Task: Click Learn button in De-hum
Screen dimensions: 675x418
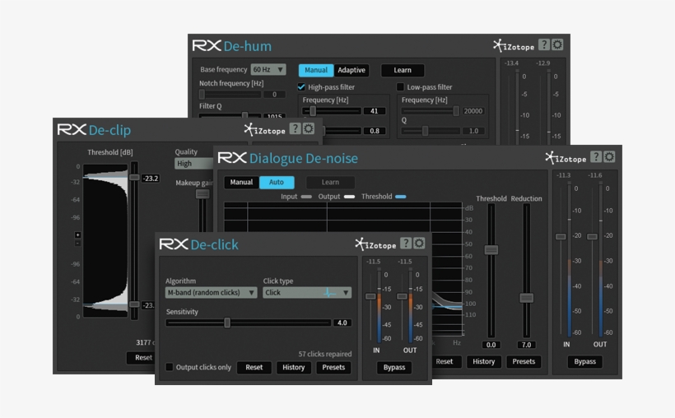Action: [403, 70]
